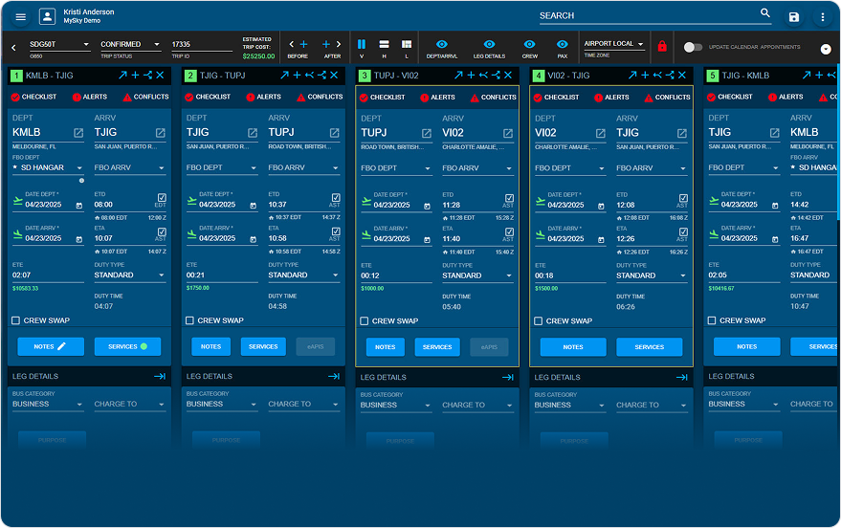The image size is (841, 528).
Task: Click the search magnifier icon
Action: [x=765, y=12]
